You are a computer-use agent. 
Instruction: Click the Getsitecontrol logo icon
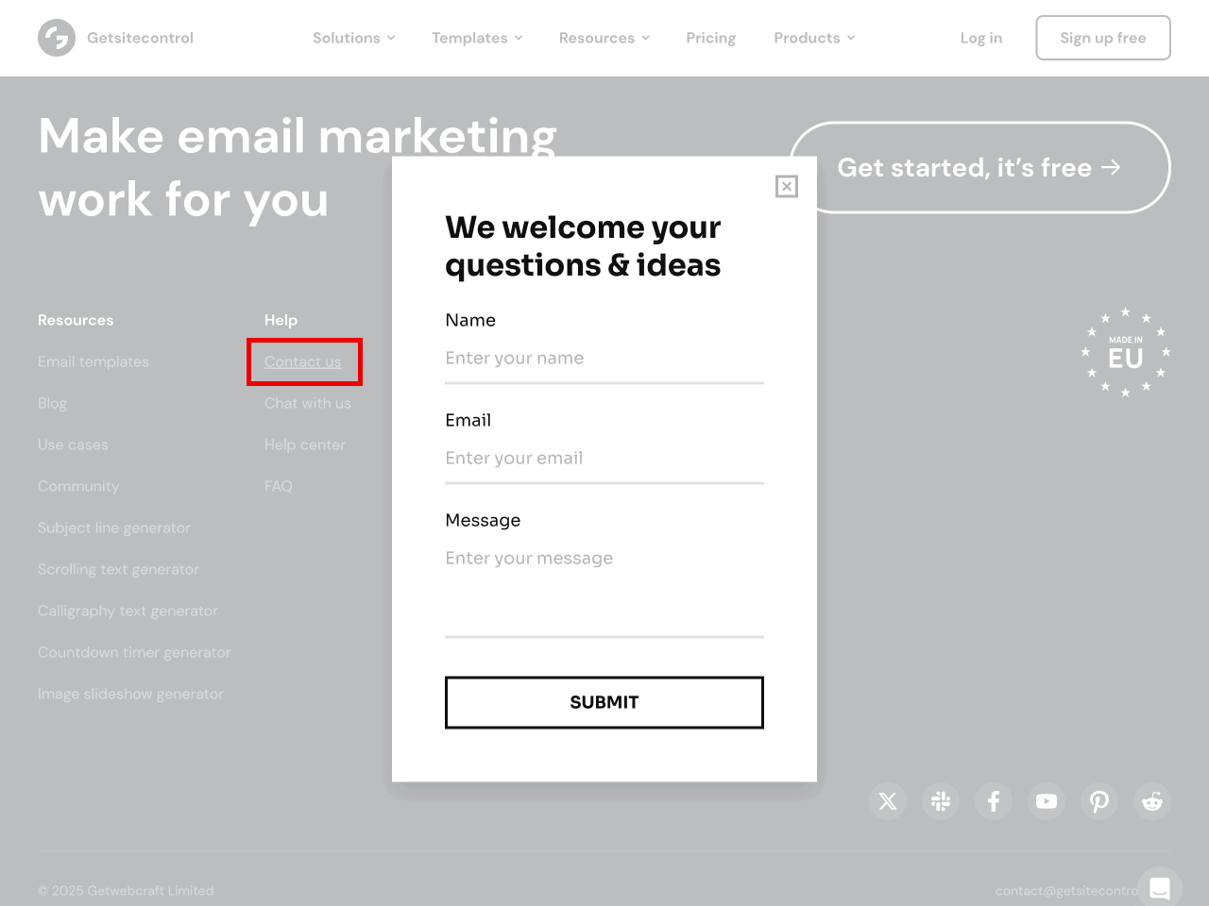[x=57, y=38]
